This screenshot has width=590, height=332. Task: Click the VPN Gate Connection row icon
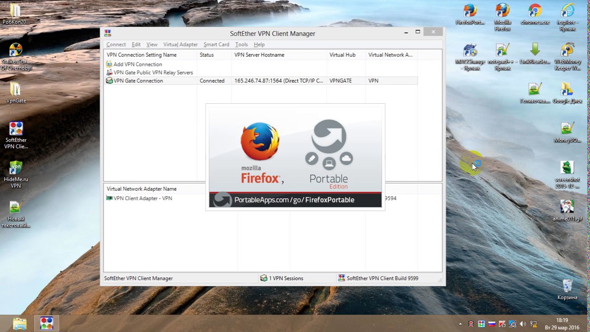click(109, 81)
